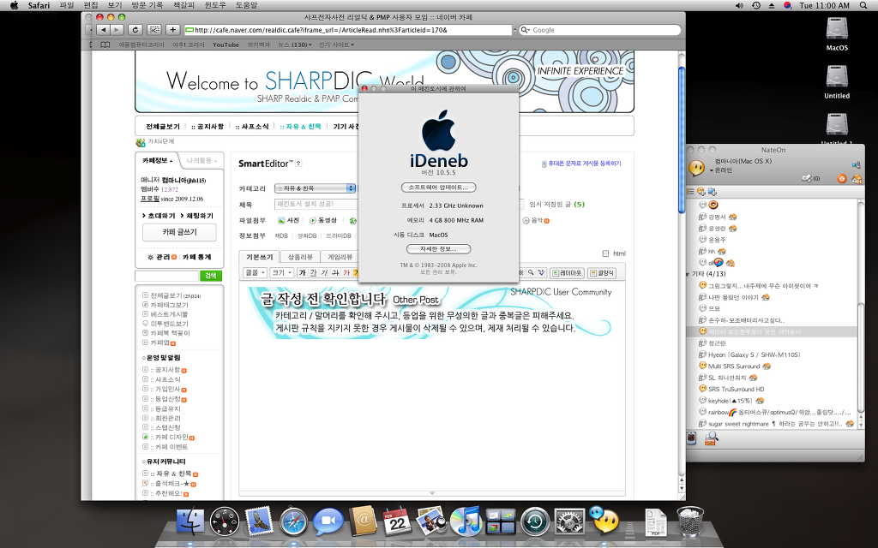Open the Trash in the Dock
This screenshot has width=878, height=548.
point(690,520)
